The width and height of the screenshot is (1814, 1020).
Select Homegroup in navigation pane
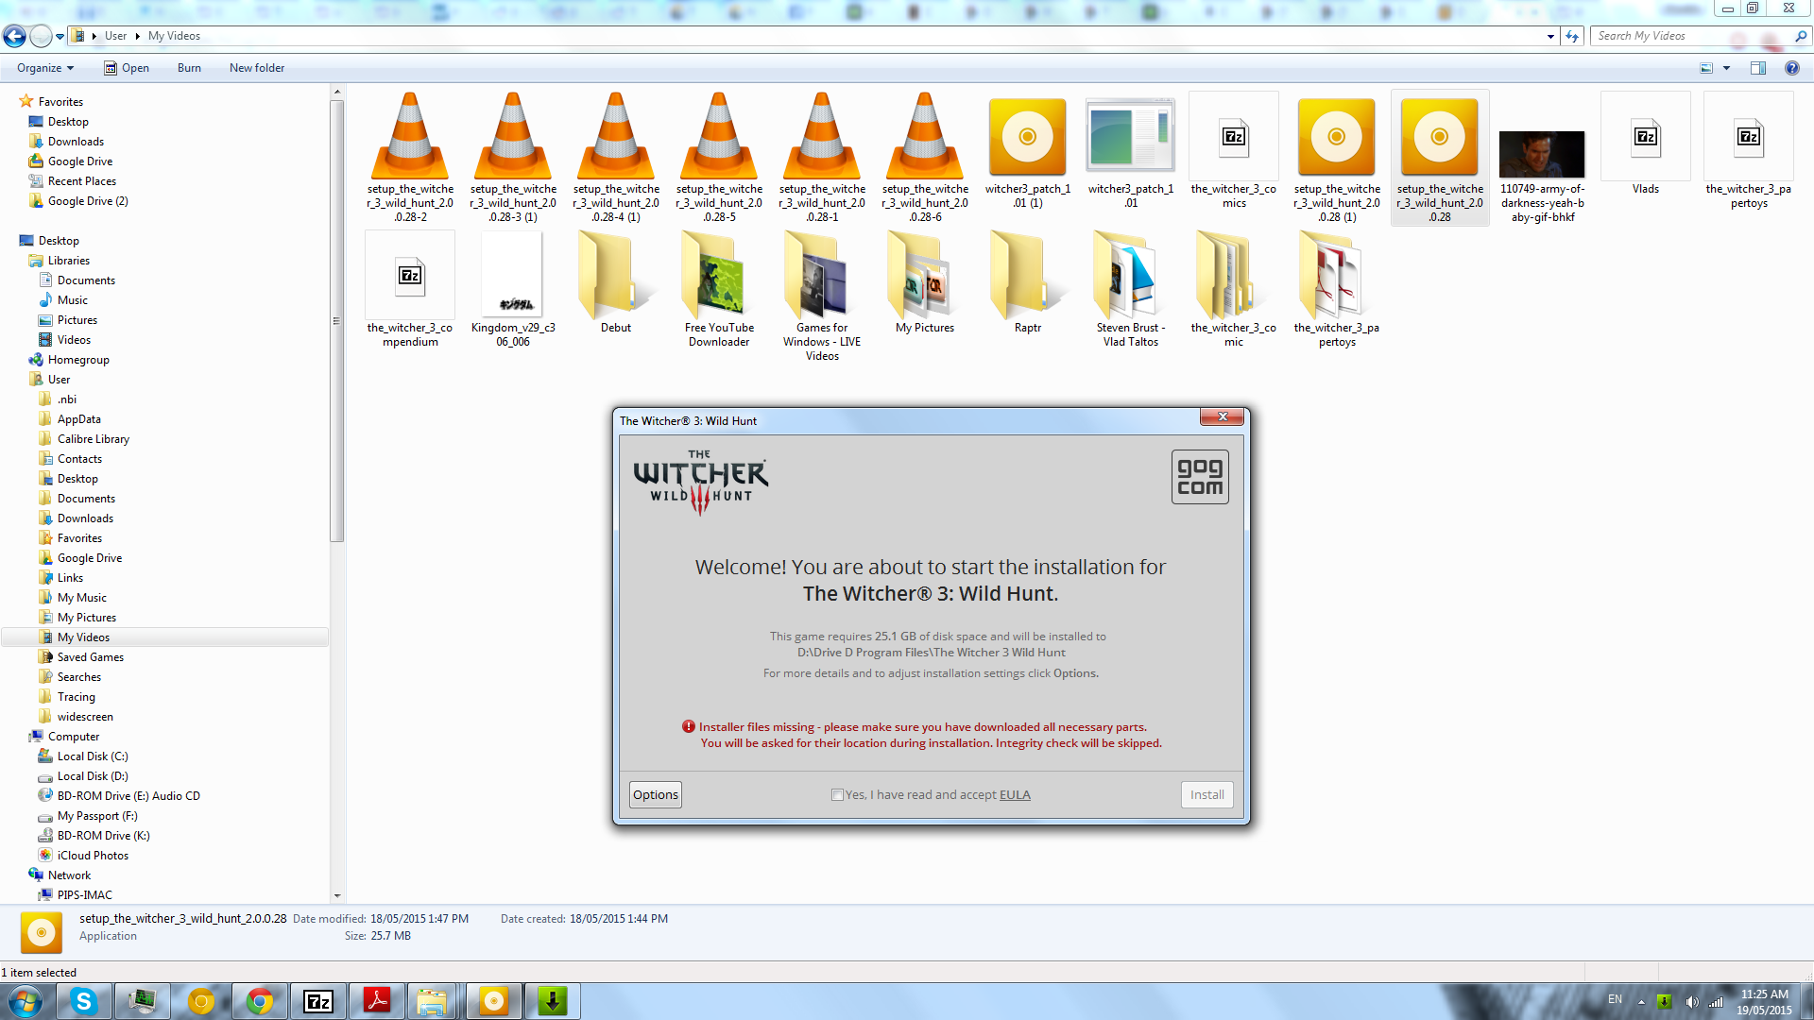tap(78, 360)
